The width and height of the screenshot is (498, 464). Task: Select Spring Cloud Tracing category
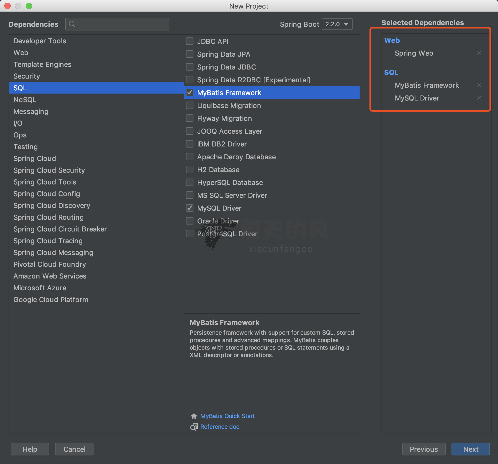[96, 241]
